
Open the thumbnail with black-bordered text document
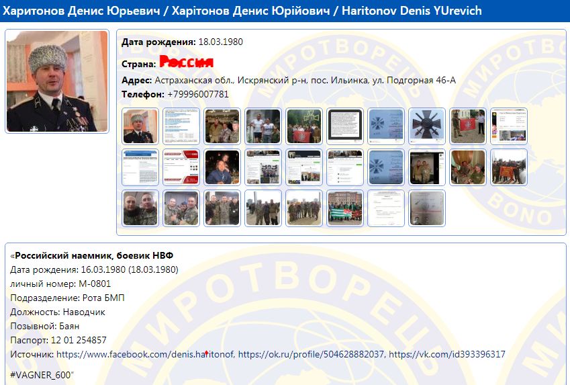click(345, 126)
